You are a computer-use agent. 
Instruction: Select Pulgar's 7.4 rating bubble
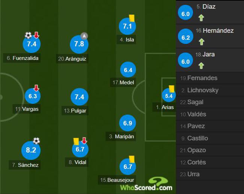click(x=80, y=97)
